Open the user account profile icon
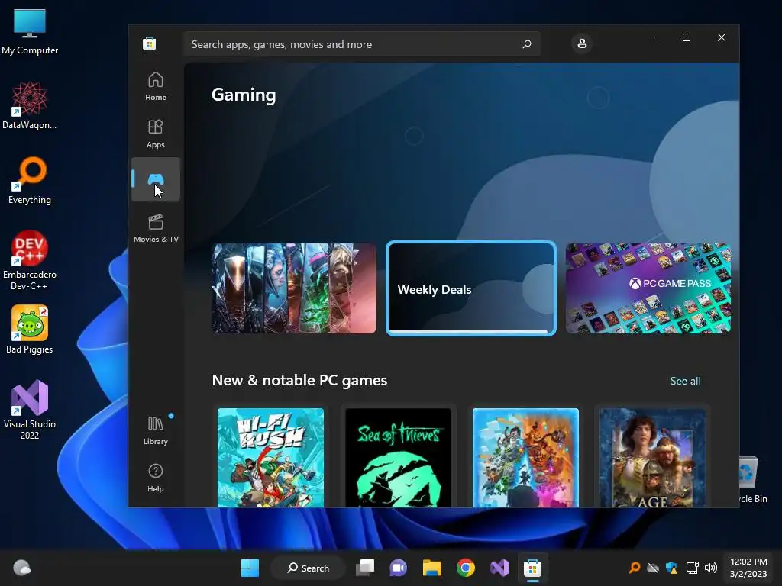Viewport: 782px width, 586px height. 582,43
